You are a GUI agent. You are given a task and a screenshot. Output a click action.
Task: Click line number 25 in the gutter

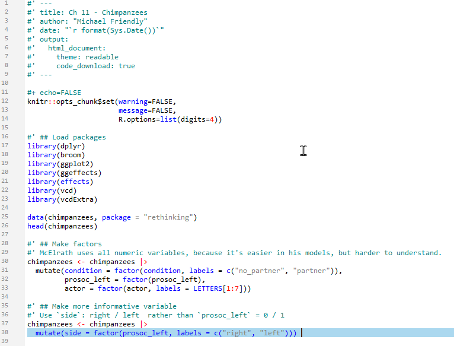click(5, 217)
